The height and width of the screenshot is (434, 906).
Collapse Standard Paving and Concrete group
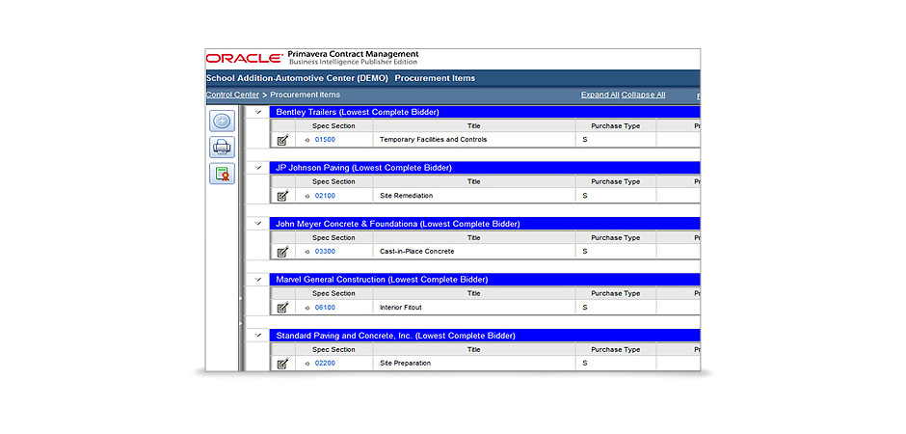[x=257, y=336]
